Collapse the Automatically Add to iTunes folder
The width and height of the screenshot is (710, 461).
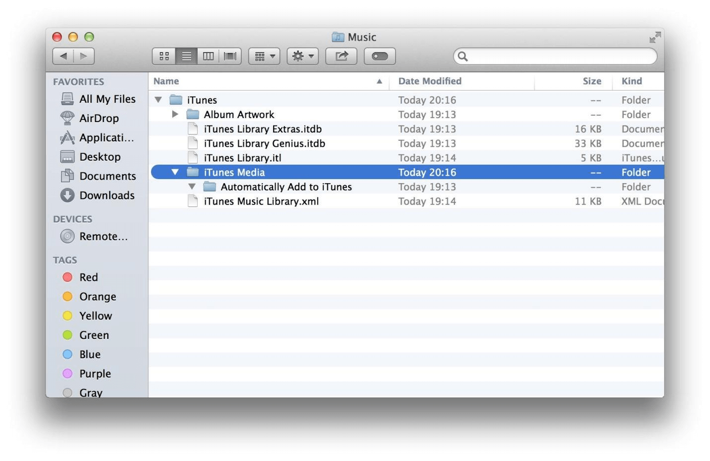tap(192, 187)
